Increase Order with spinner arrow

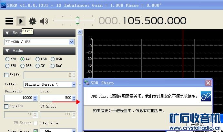[74, 97]
